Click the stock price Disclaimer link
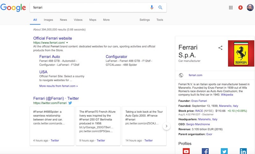This screenshot has width=255, height=154. click(x=208, y=114)
